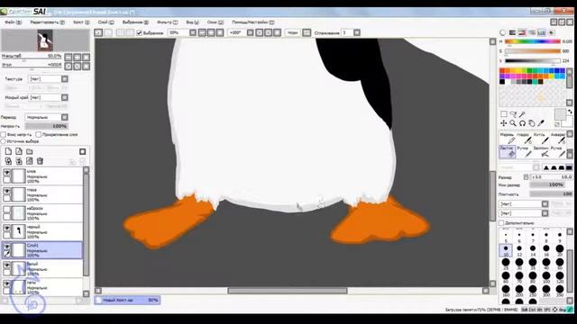Zoom in with navigator plus button
Image resolution: width=577 pixels, height=324 pixels.
tap(78, 57)
